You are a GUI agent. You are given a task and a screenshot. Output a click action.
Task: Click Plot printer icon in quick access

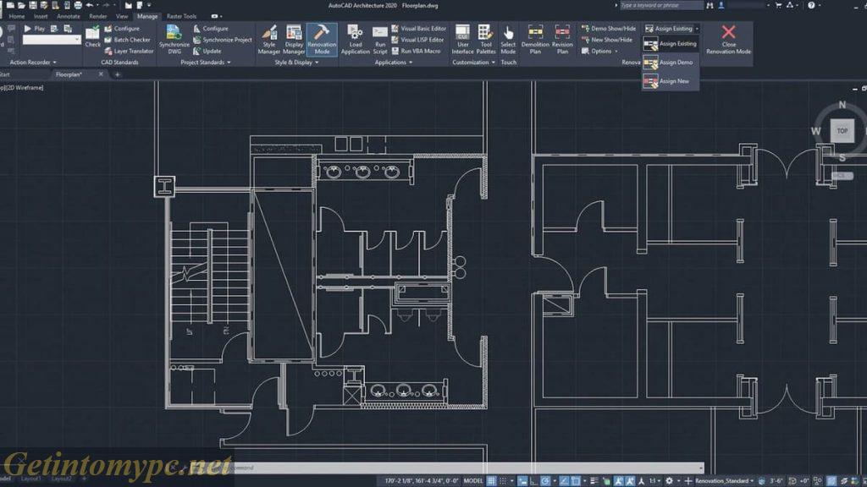(78, 5)
